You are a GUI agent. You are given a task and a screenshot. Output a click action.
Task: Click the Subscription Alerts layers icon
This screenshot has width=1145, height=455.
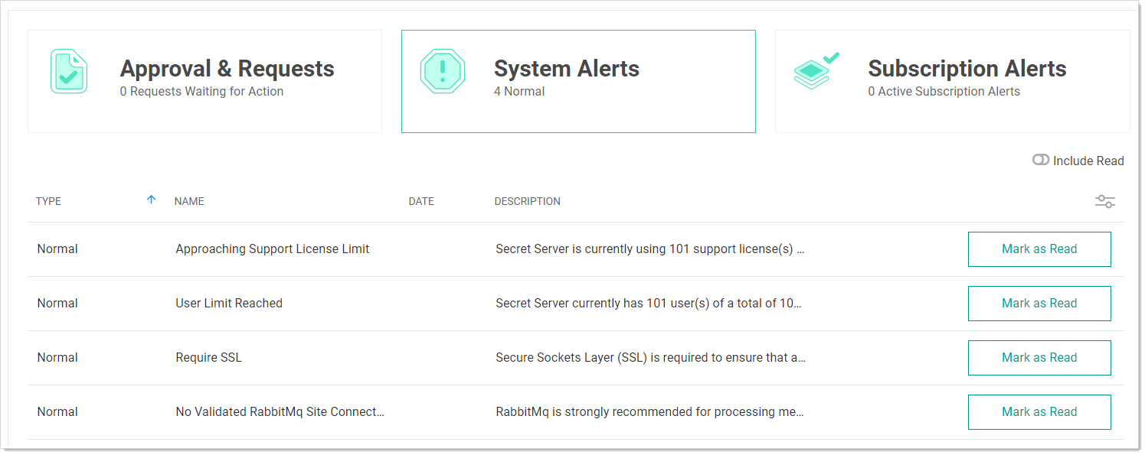click(x=816, y=71)
